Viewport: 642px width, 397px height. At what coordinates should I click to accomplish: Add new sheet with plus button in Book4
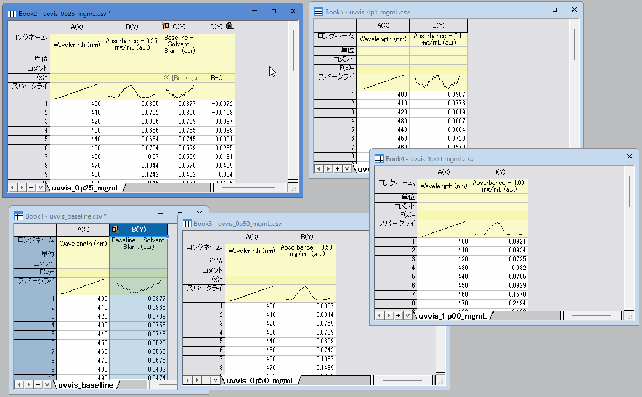398,315
